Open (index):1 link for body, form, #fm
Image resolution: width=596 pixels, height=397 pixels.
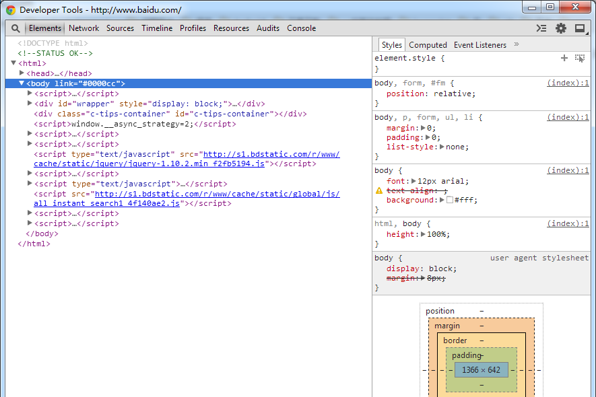tap(568, 83)
